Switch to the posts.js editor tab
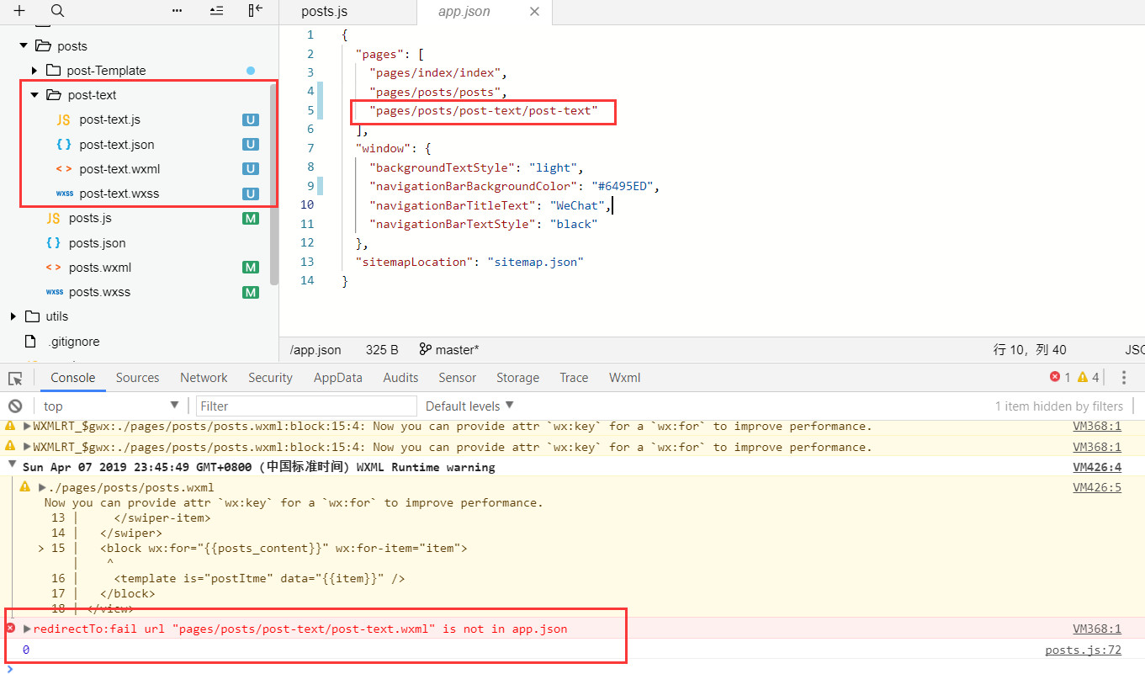Viewport: 1145px width, 674px height. click(x=325, y=12)
